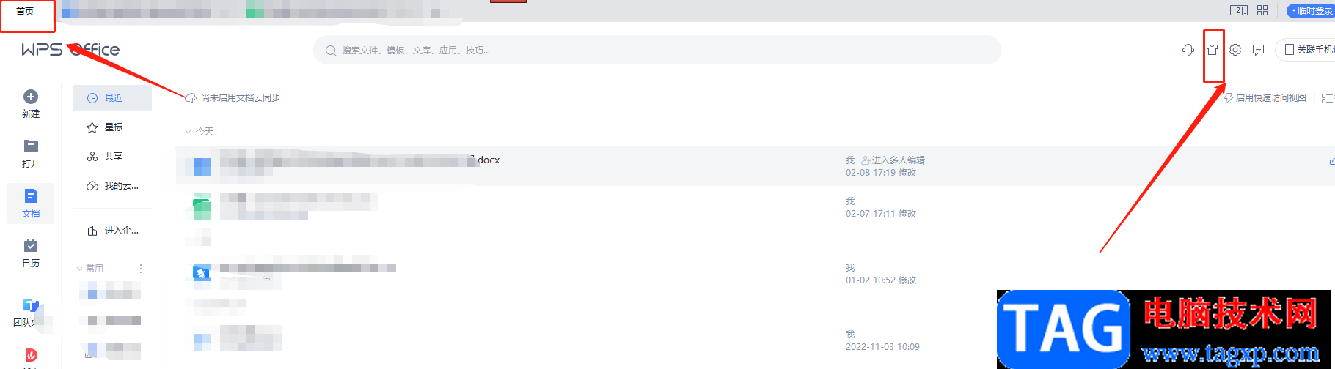1335x369 pixels.
Task: Open the 日历 calendar icon
Action: click(x=31, y=245)
